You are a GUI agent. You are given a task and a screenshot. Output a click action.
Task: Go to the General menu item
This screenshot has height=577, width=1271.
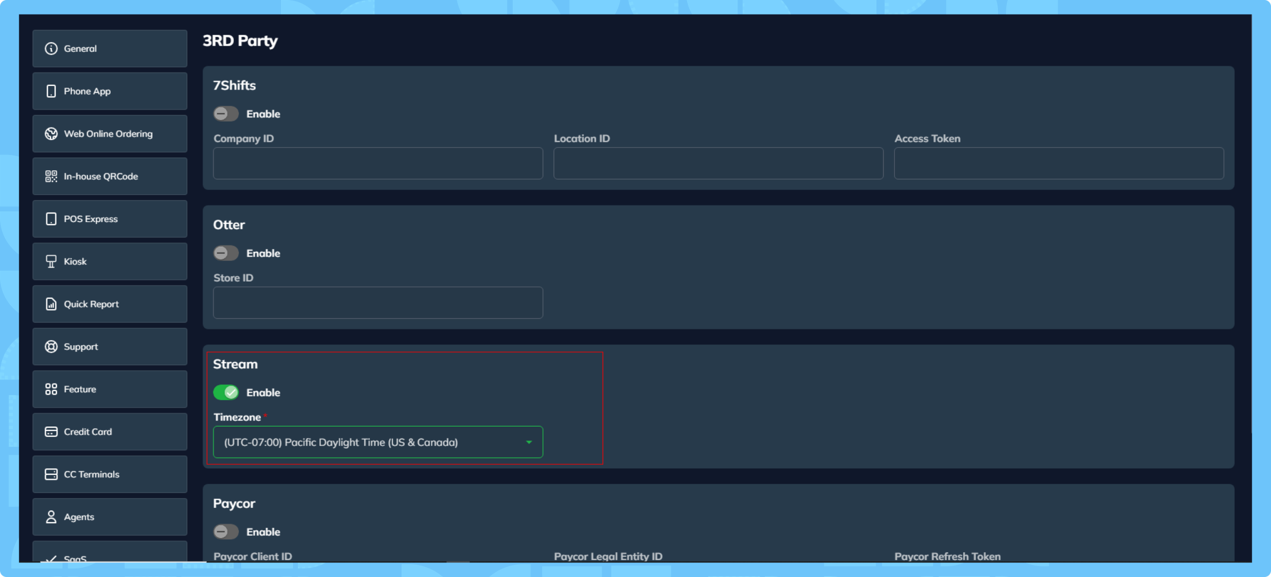tap(110, 49)
